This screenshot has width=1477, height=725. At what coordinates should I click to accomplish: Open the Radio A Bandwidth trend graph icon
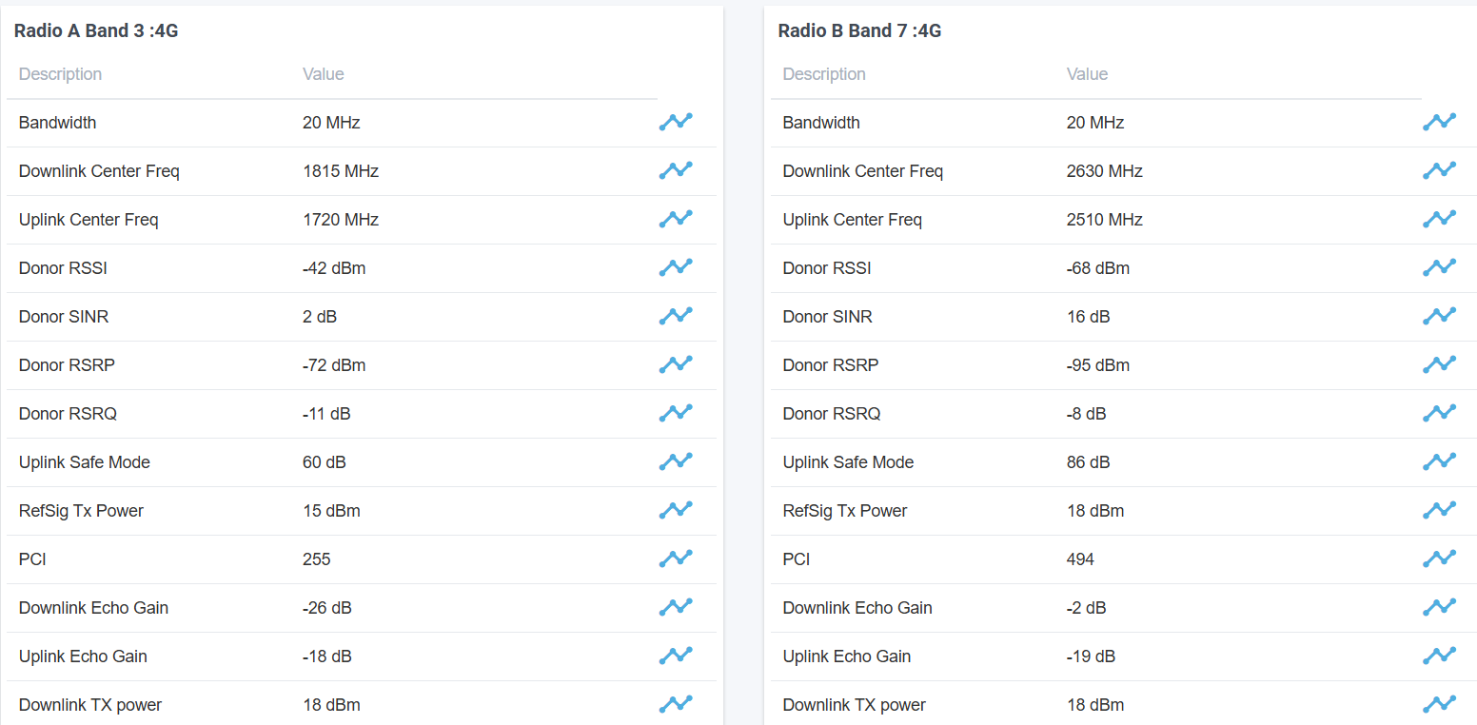(676, 122)
